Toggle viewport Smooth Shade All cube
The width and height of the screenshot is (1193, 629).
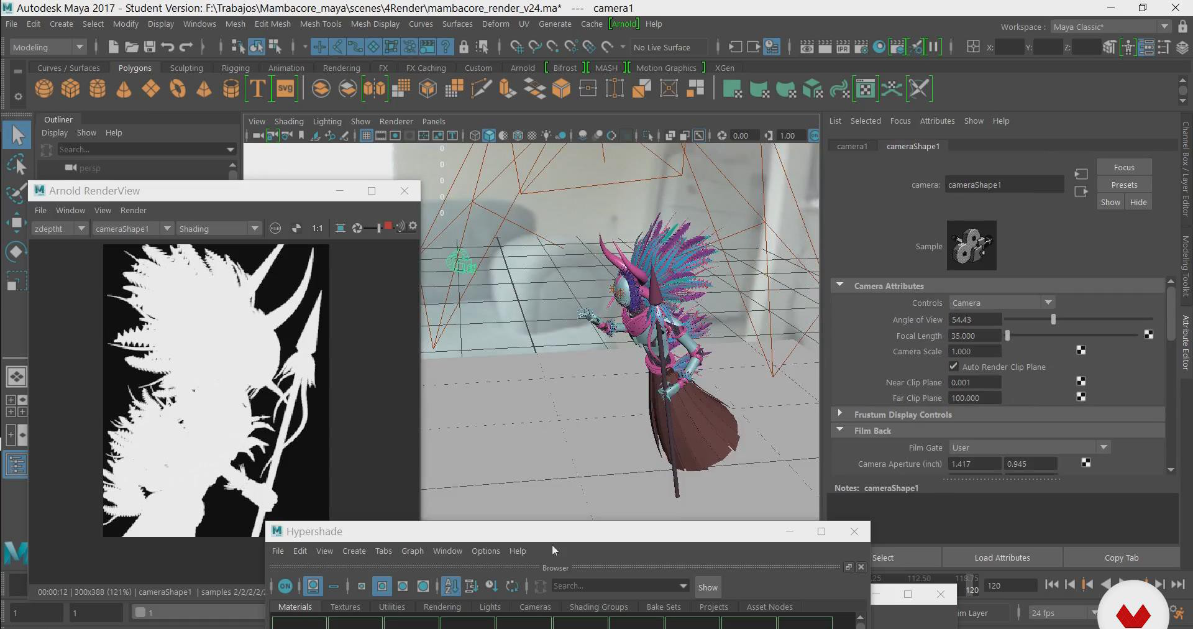click(489, 135)
